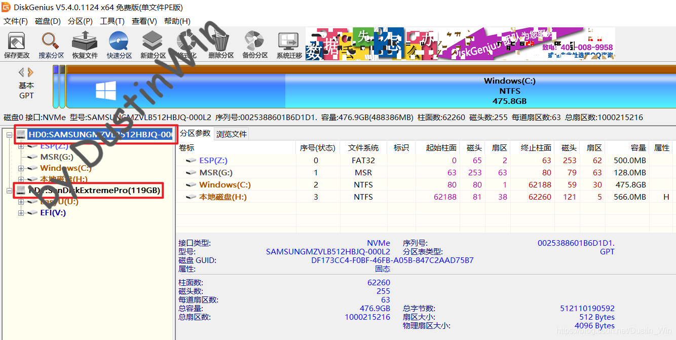Go to the next disk with the orange right arrow

[x=31, y=72]
